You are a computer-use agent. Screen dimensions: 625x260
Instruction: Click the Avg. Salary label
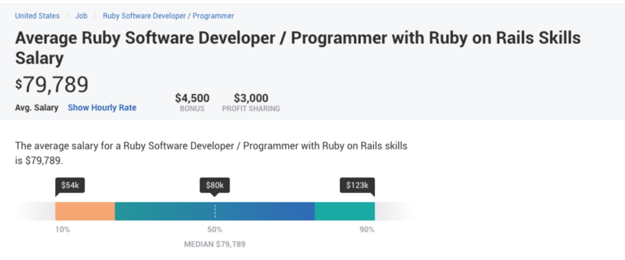37,107
